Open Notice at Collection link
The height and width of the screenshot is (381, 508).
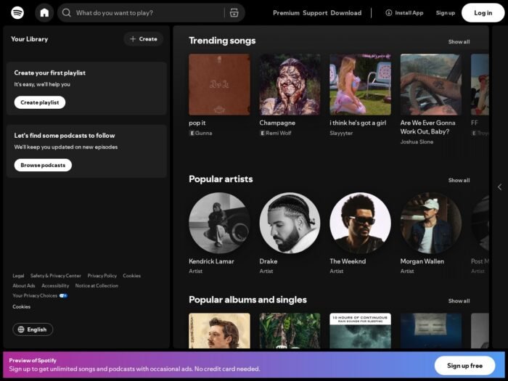pyautogui.click(x=97, y=286)
